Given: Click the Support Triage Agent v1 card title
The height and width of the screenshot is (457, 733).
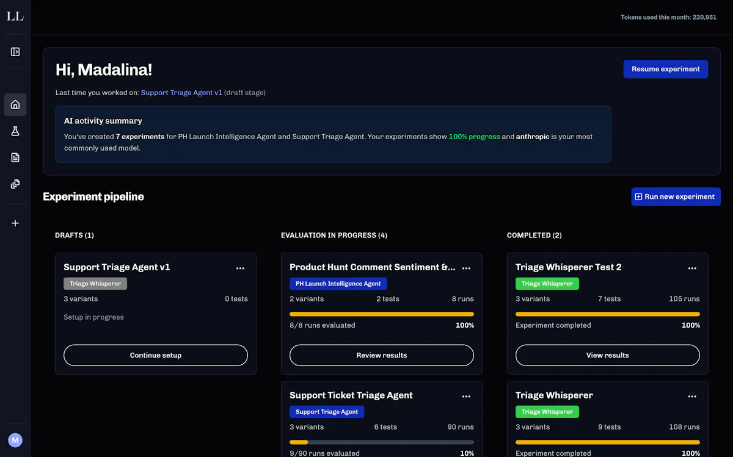Looking at the screenshot, I should 117,267.
